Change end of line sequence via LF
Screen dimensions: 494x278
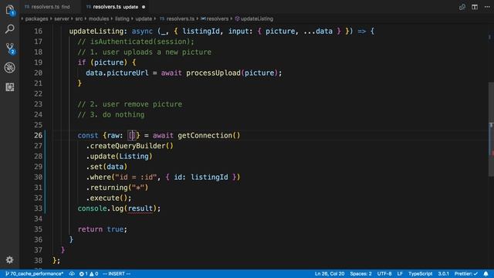tap(400, 273)
